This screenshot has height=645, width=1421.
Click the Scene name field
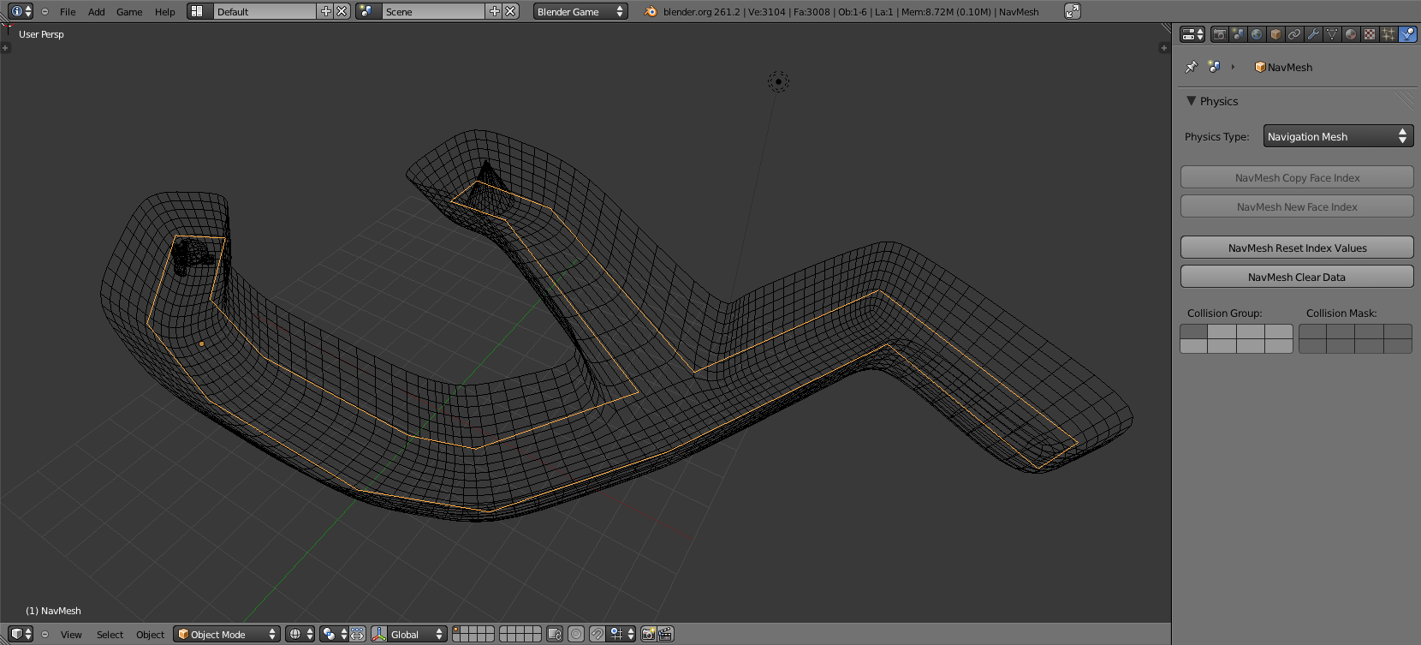click(x=432, y=12)
